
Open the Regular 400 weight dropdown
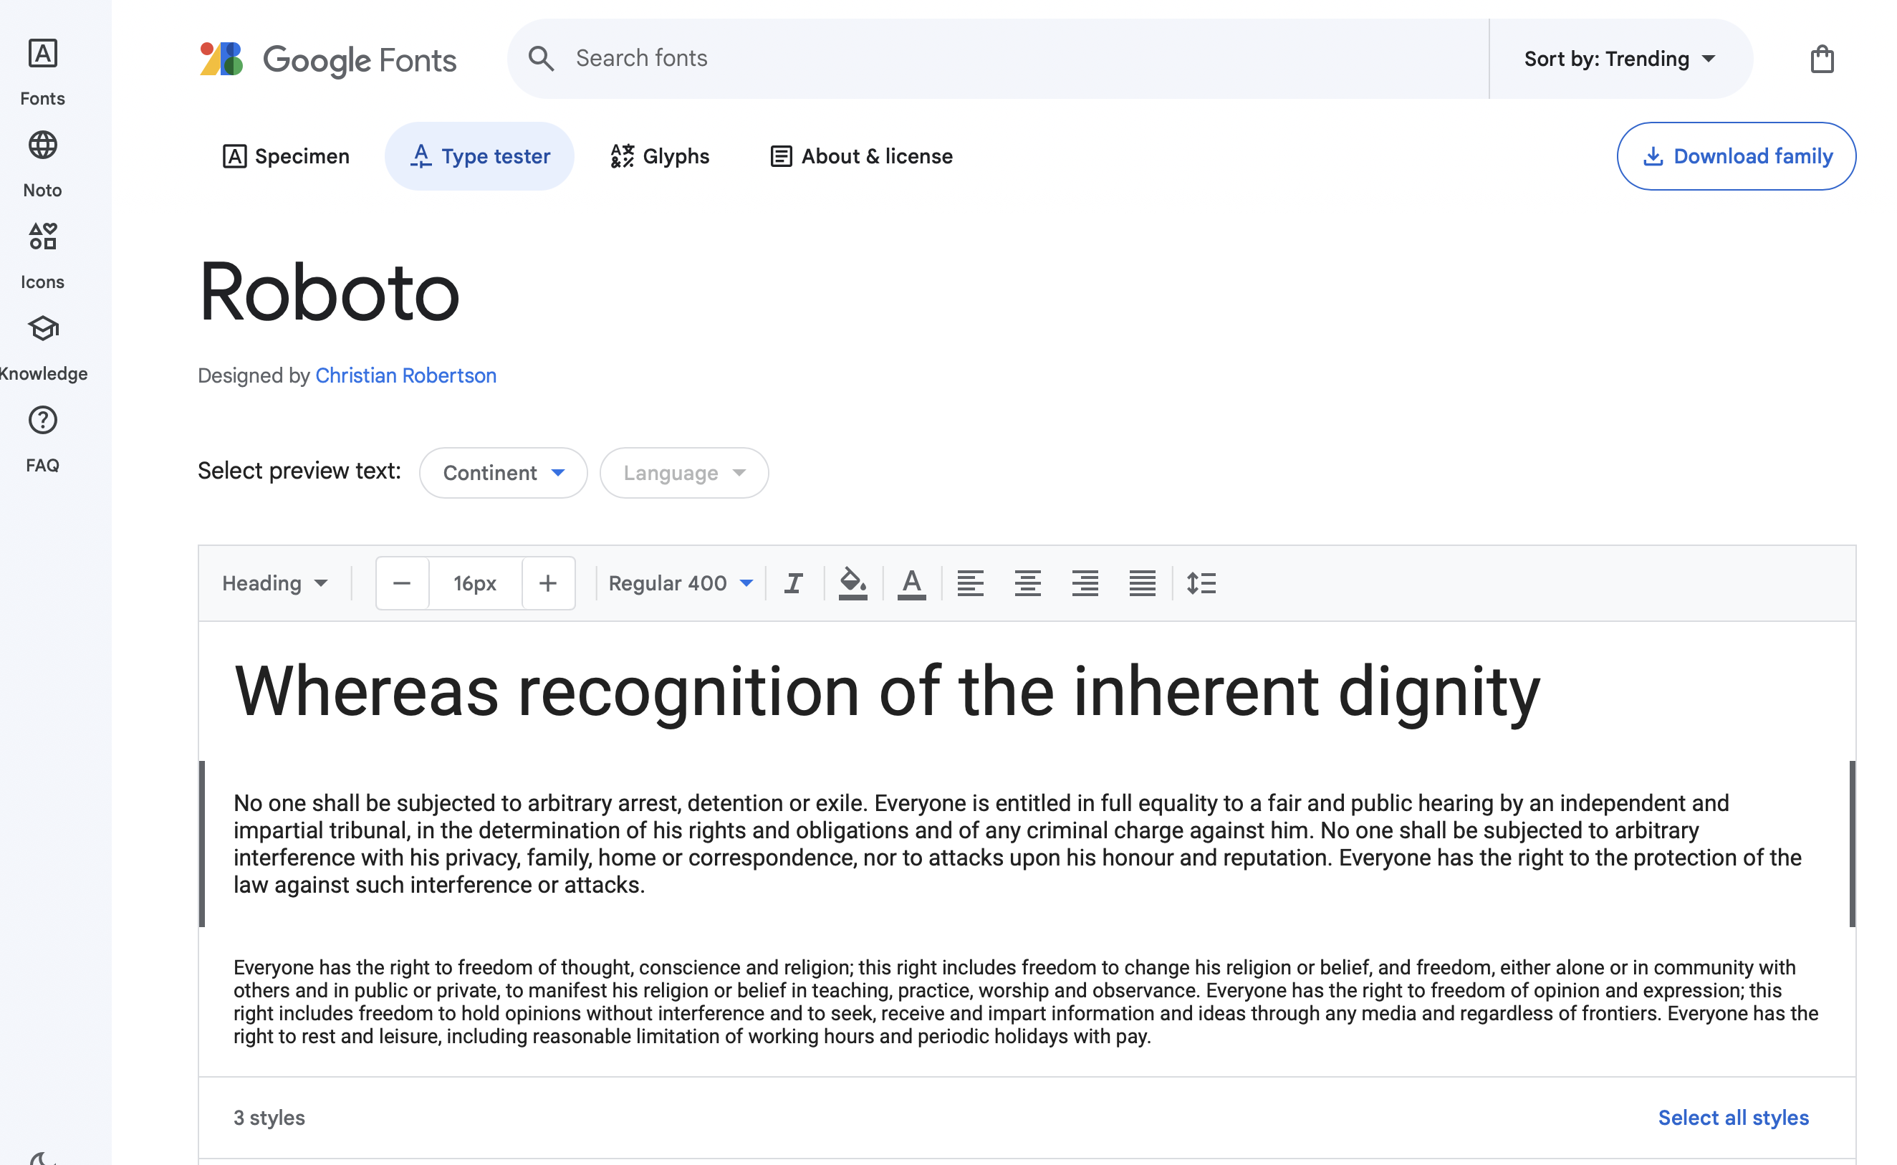coord(680,583)
